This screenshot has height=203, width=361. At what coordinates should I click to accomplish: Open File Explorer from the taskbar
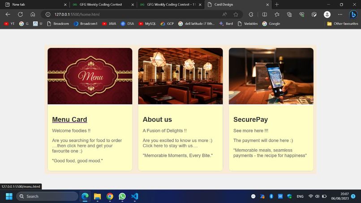coord(97,196)
